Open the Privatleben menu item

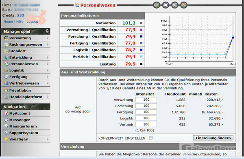[x=26, y=90]
